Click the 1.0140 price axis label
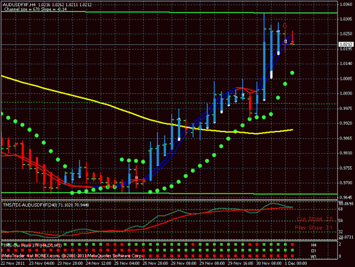355x267 pixels. coord(346,64)
